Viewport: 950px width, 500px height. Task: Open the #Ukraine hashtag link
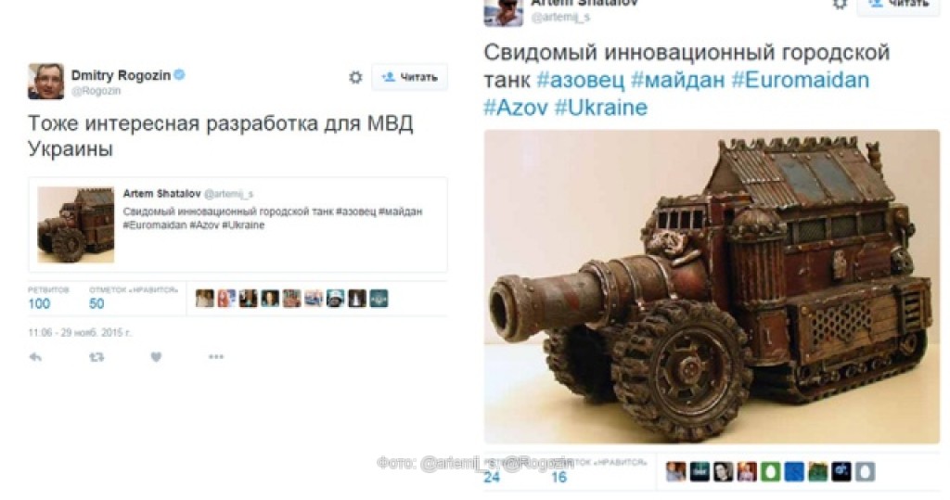click(601, 108)
